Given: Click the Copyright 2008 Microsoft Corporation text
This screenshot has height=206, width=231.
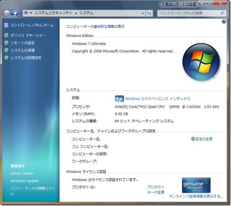Looking at the screenshot, I should click(123, 51).
